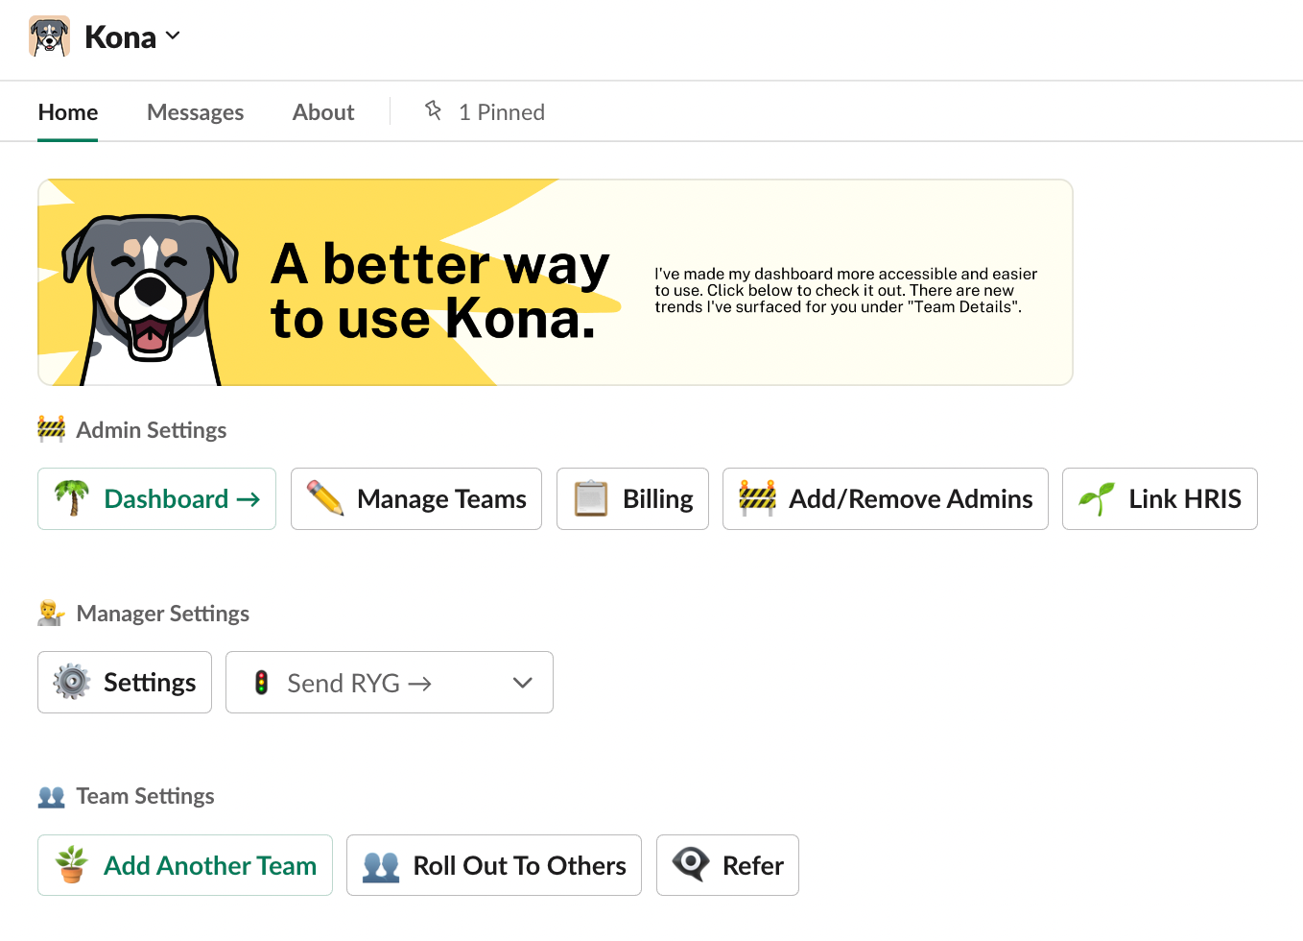Open the About tab
The width and height of the screenshot is (1303, 941).
tap(323, 112)
